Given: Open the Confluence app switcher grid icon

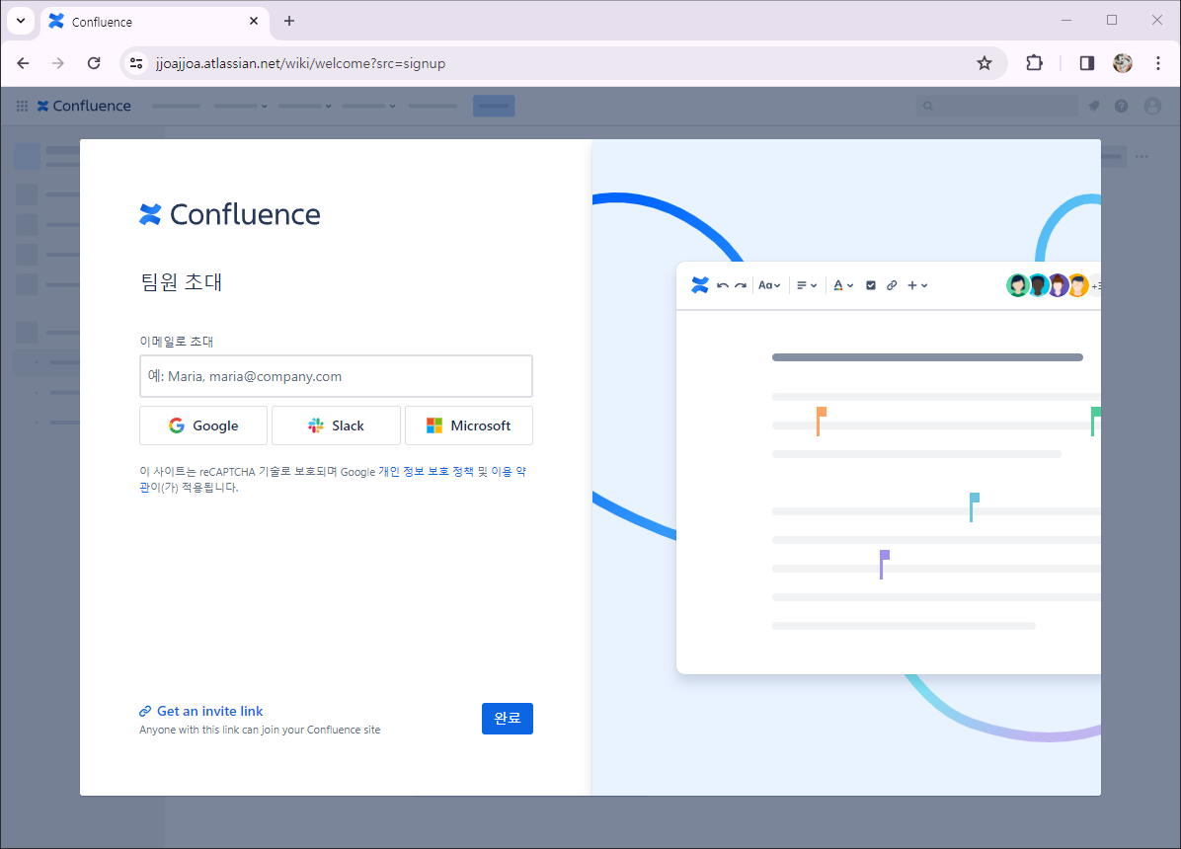Looking at the screenshot, I should pyautogui.click(x=22, y=107).
